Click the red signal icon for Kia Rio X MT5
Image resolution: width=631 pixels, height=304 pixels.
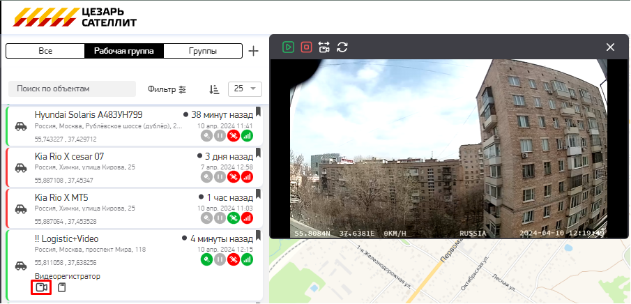click(x=247, y=218)
